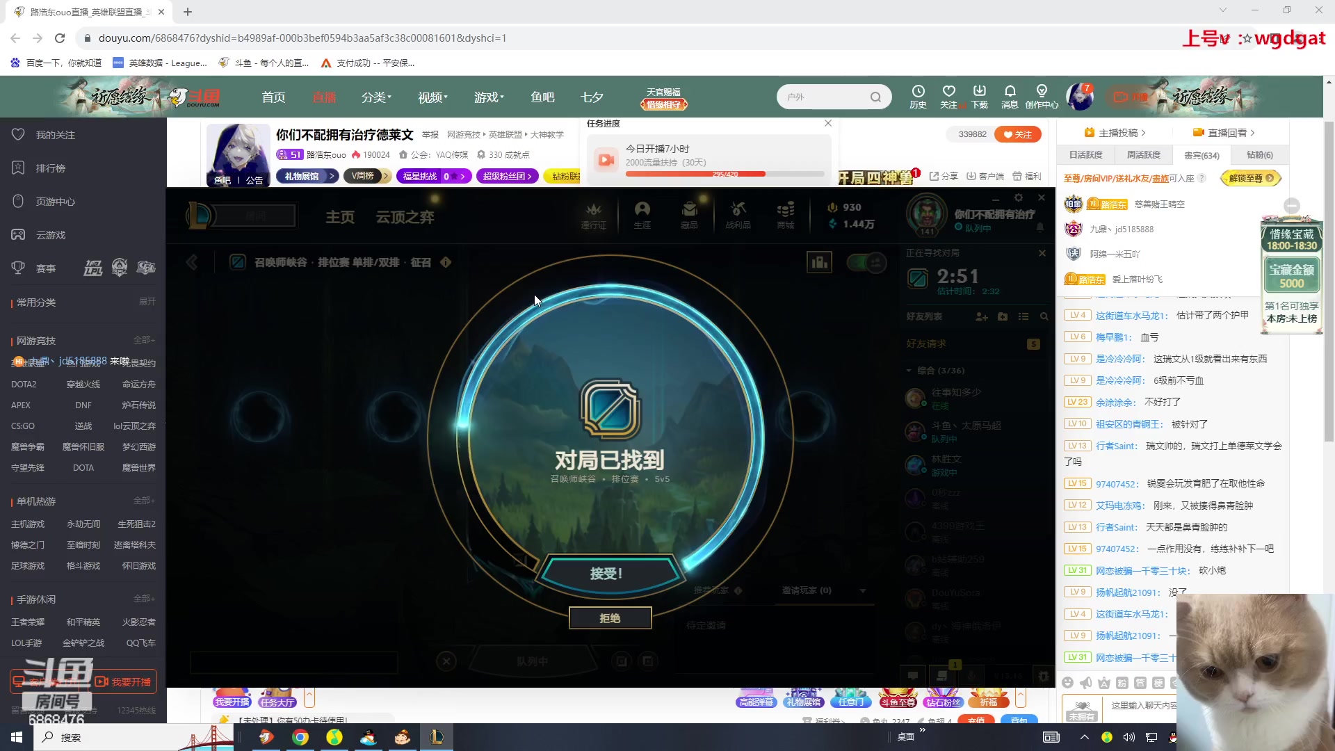Screen dimensions: 1335x751
Task: Click the 鱼吧 item in the Douyu menu
Action: tap(543, 97)
